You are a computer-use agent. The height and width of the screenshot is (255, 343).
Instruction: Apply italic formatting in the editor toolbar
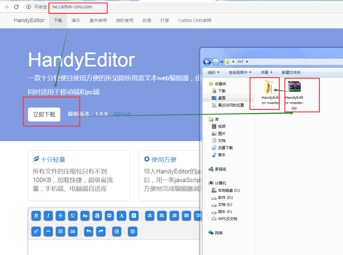pos(48,215)
